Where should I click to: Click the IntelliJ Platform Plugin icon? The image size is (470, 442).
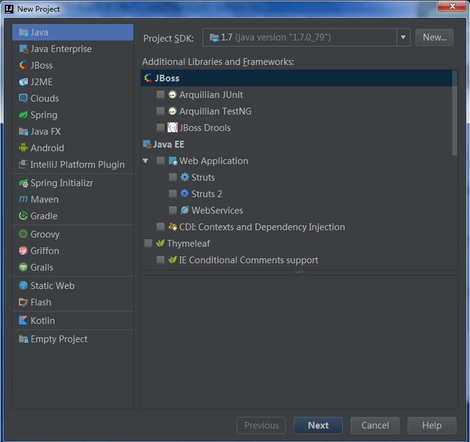coord(23,164)
